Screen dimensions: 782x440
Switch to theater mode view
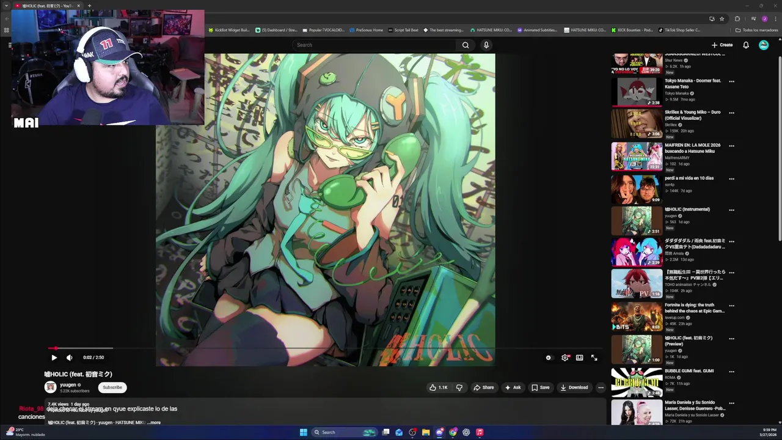(579, 358)
